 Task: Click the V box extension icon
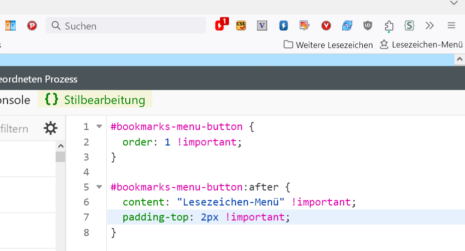pyautogui.click(x=262, y=25)
